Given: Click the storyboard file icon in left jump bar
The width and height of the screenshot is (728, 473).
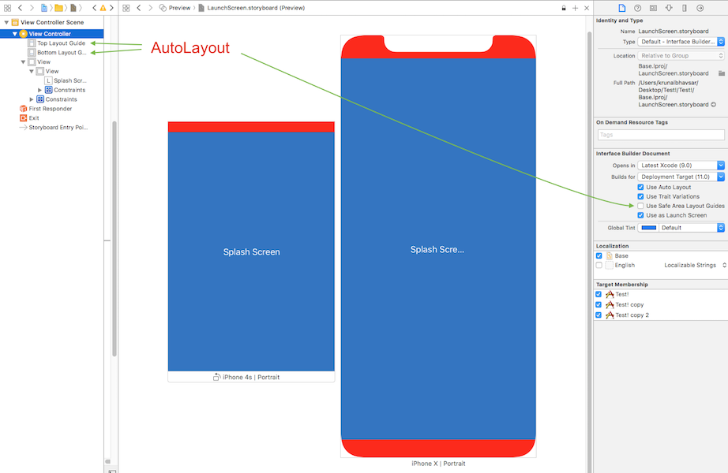Looking at the screenshot, I should 44,8.
